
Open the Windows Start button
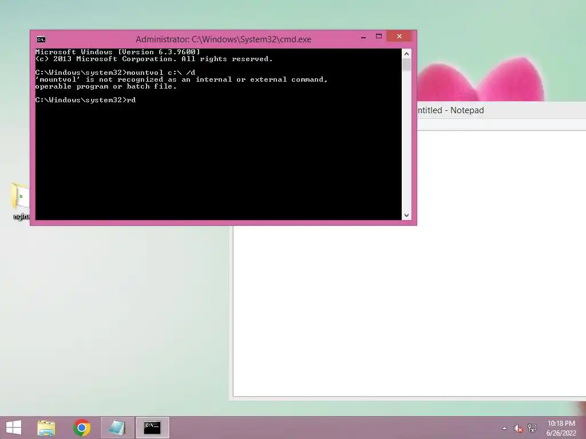[14, 428]
